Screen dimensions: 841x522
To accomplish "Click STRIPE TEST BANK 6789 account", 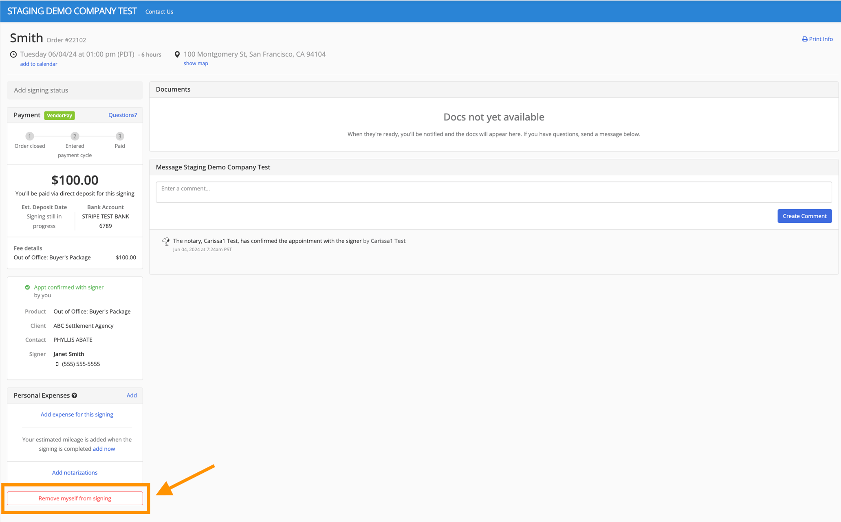I will point(106,221).
